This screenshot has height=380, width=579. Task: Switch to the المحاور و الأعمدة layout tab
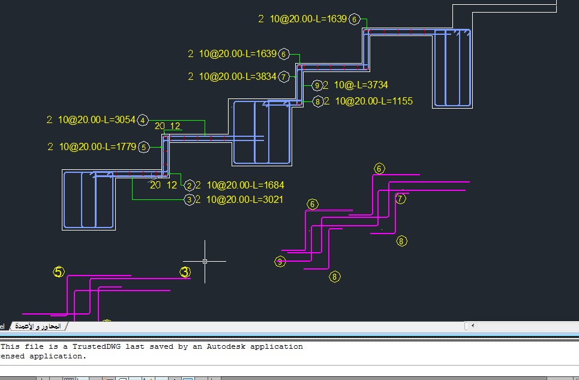click(x=38, y=327)
